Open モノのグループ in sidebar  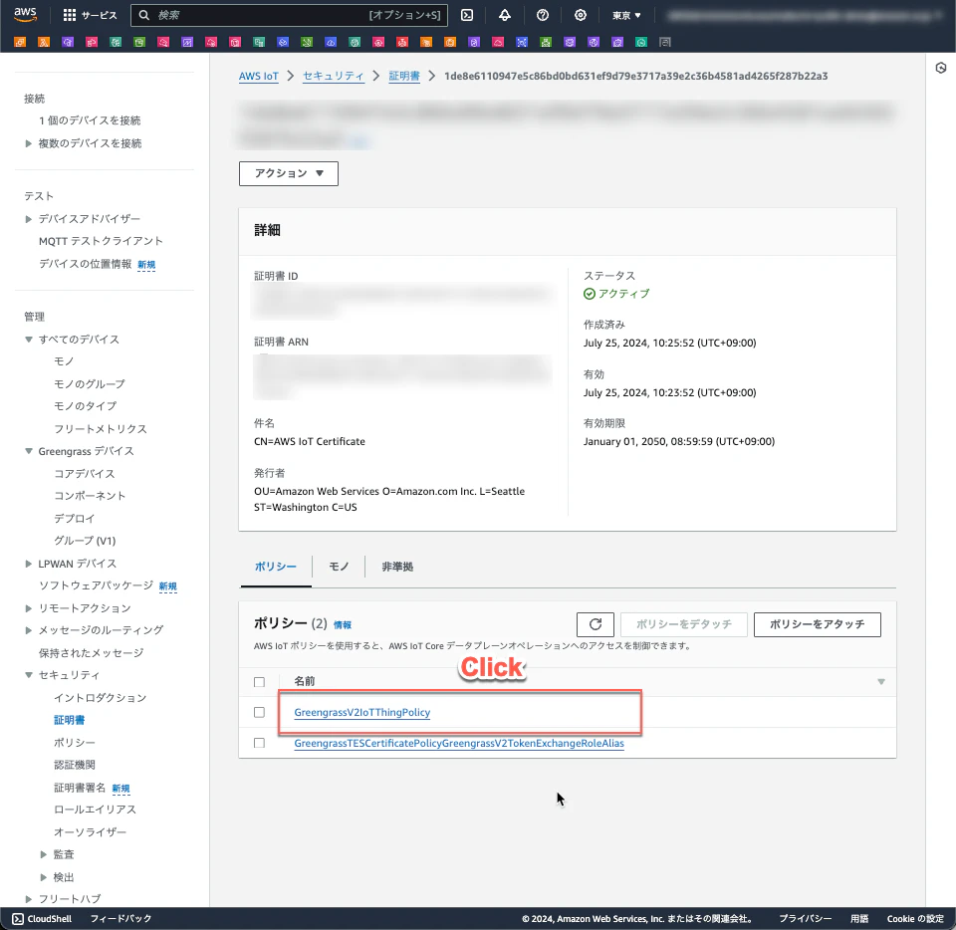click(x=89, y=384)
